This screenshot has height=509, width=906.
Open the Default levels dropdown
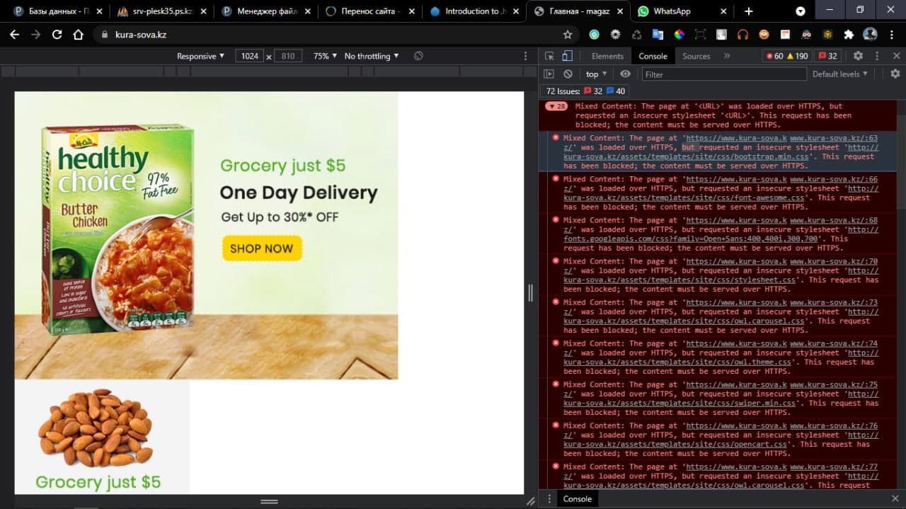coord(840,74)
